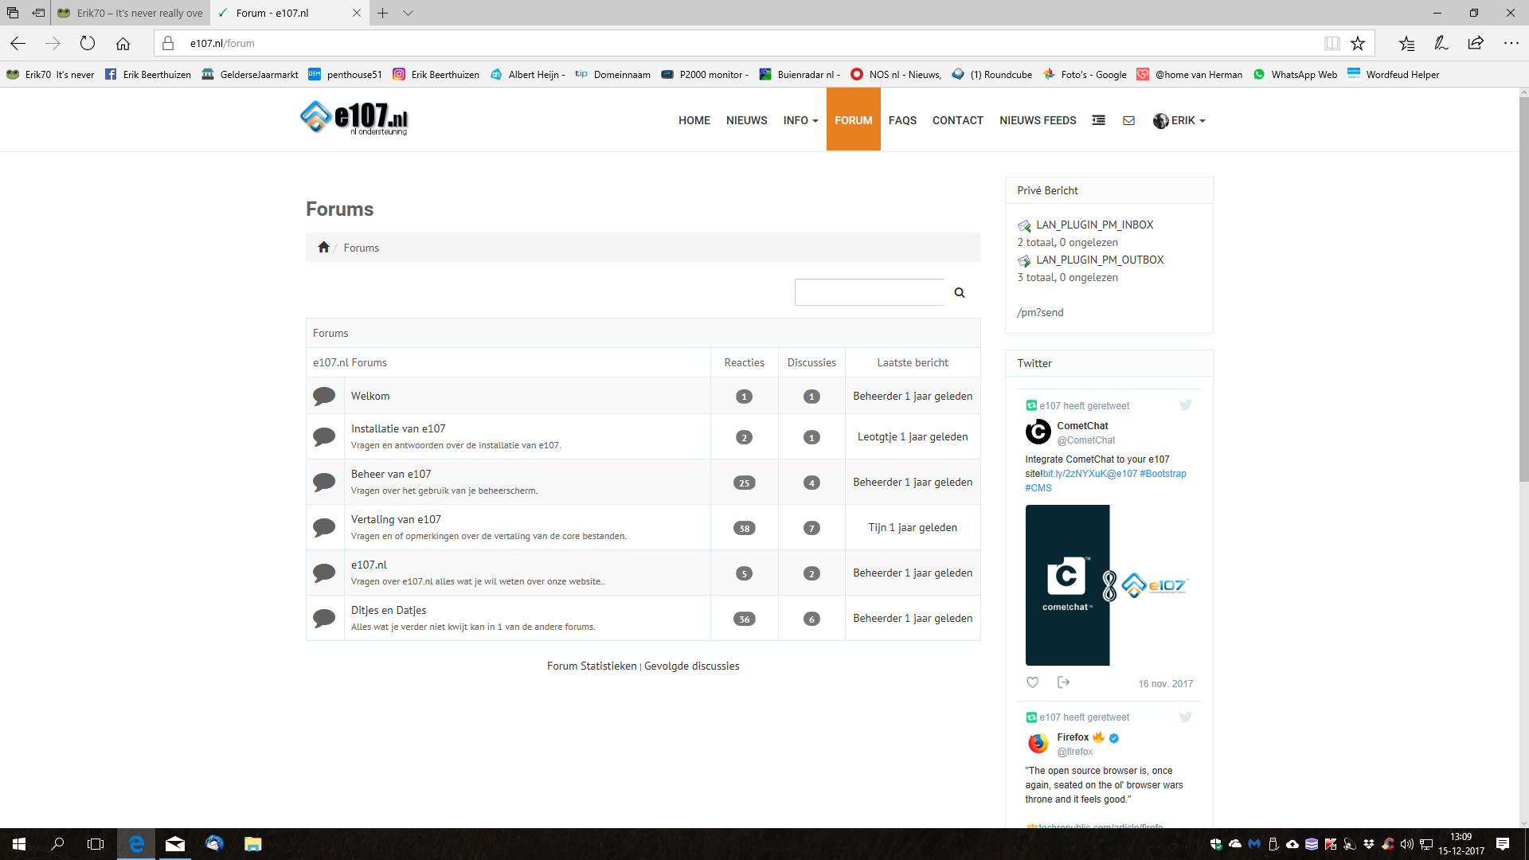Open Mail app from the taskbar
Screen dimensions: 1529x860
175,844
